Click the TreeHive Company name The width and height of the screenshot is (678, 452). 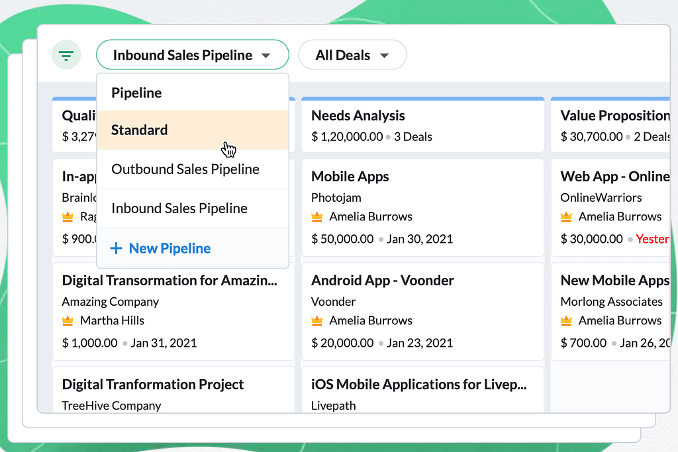pos(111,406)
